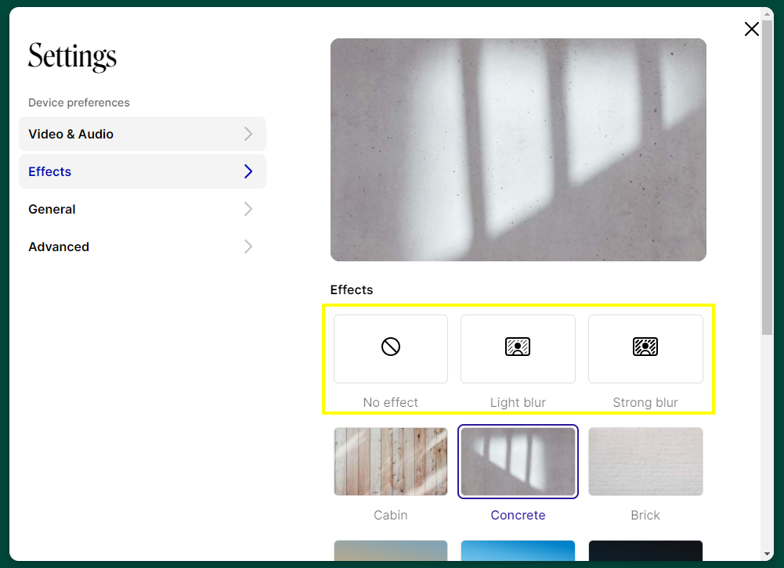Click the "Device preferences" label

tap(79, 102)
